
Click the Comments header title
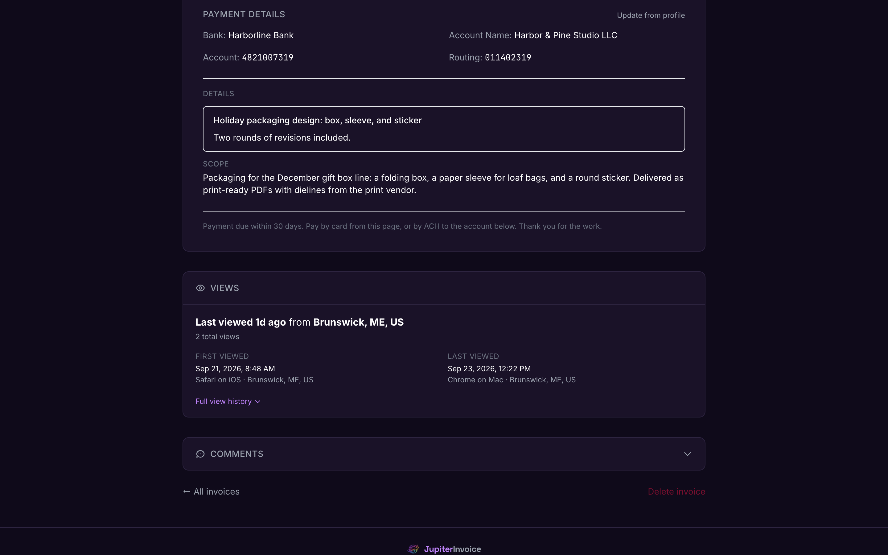(237, 454)
